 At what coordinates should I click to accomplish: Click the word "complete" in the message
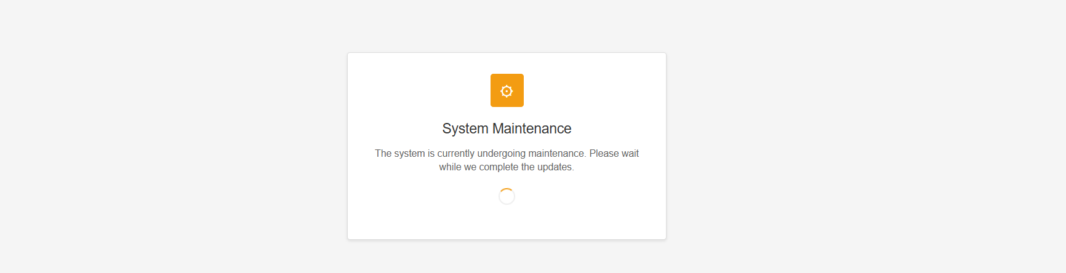[x=499, y=167]
